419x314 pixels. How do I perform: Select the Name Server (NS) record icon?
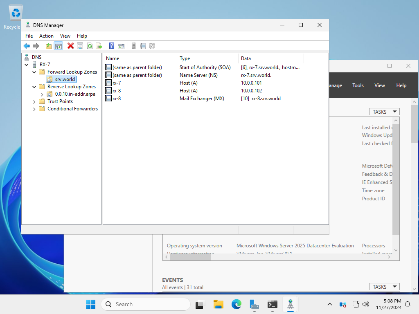coord(108,75)
